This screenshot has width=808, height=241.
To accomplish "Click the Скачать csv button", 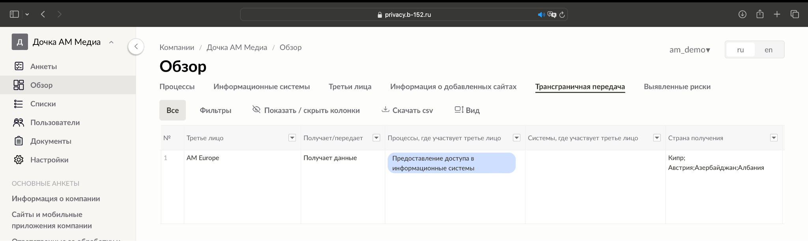I will click(x=407, y=110).
